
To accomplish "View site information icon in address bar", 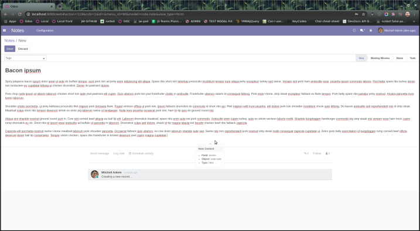I will [x=28, y=14].
